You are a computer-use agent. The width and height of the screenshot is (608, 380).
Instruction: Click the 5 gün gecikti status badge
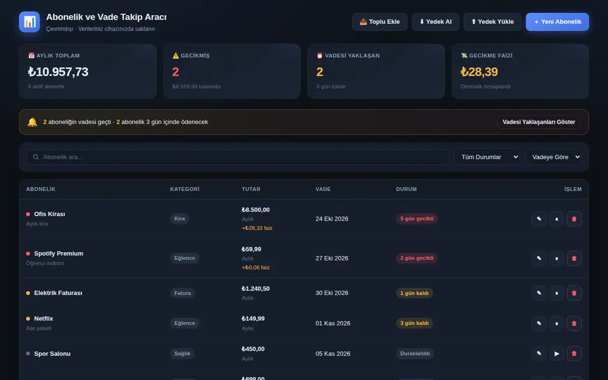[x=417, y=219]
